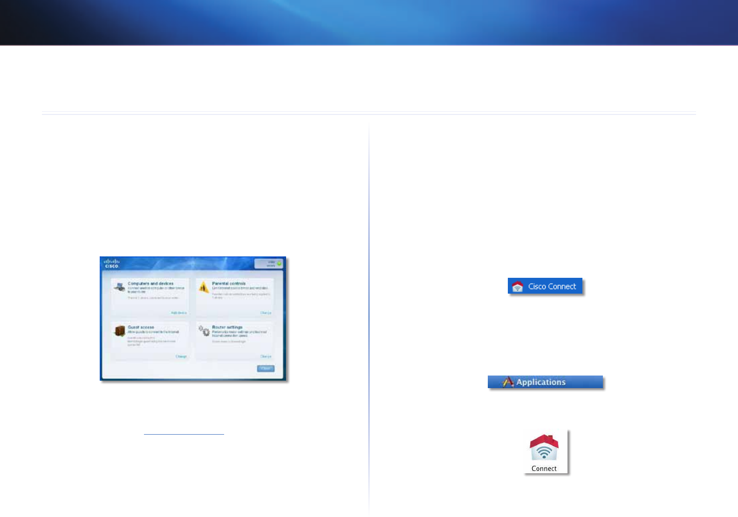Image resolution: width=738 pixels, height=517 pixels.
Task: Click the Guest access brown door icon
Action: [x=120, y=331]
